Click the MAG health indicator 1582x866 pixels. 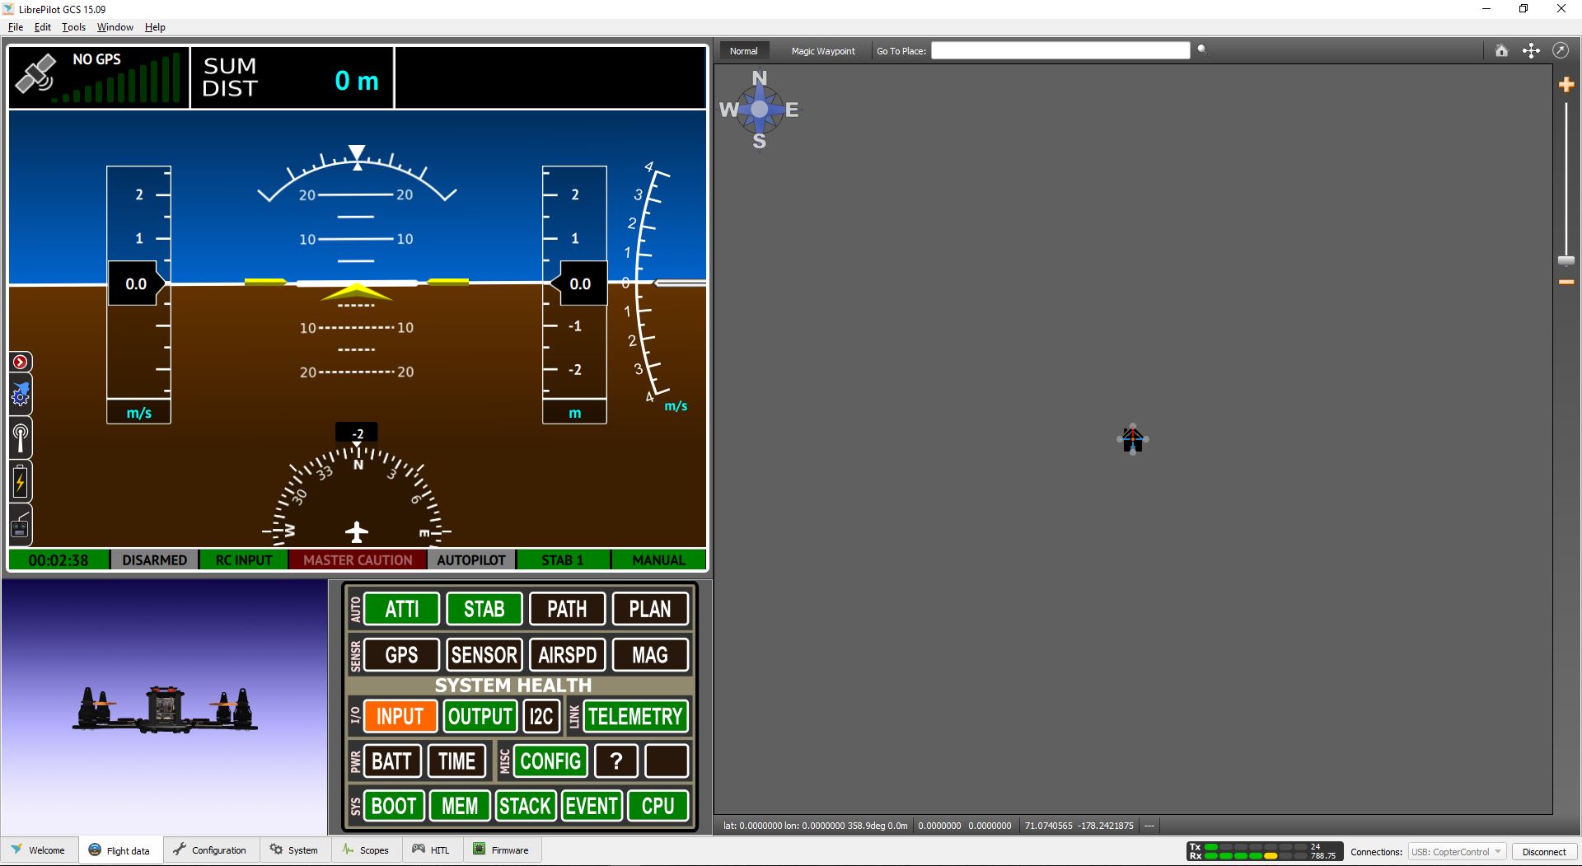(x=650, y=655)
